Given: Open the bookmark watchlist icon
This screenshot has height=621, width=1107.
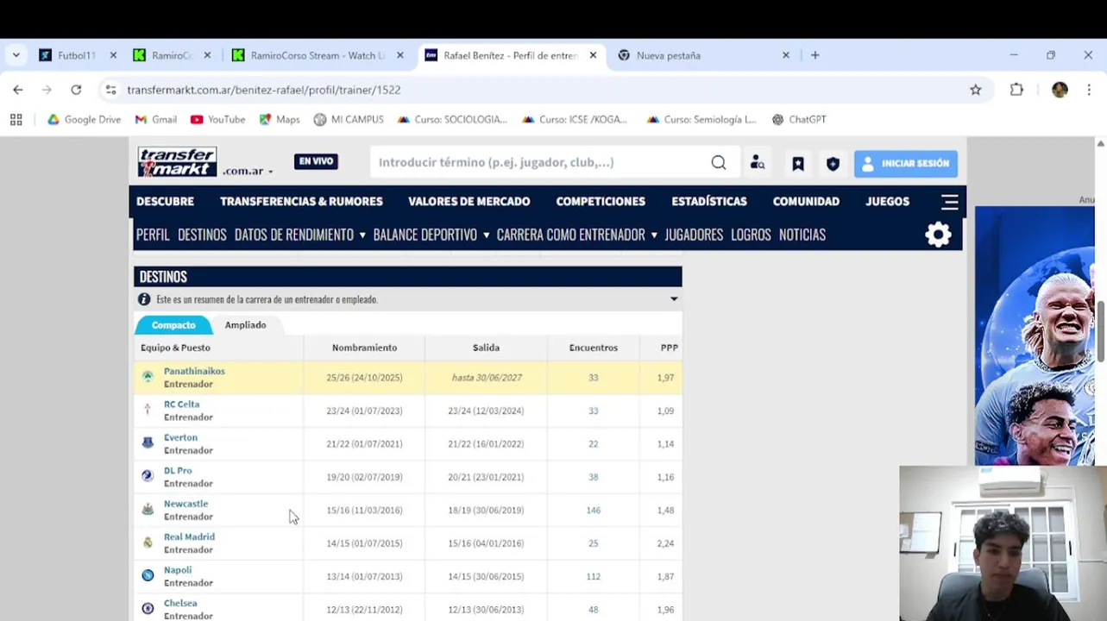Looking at the screenshot, I should [798, 163].
